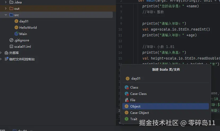The image size is (220, 131).
Task: Choose Trait in the popup list
Action: pos(165,119)
